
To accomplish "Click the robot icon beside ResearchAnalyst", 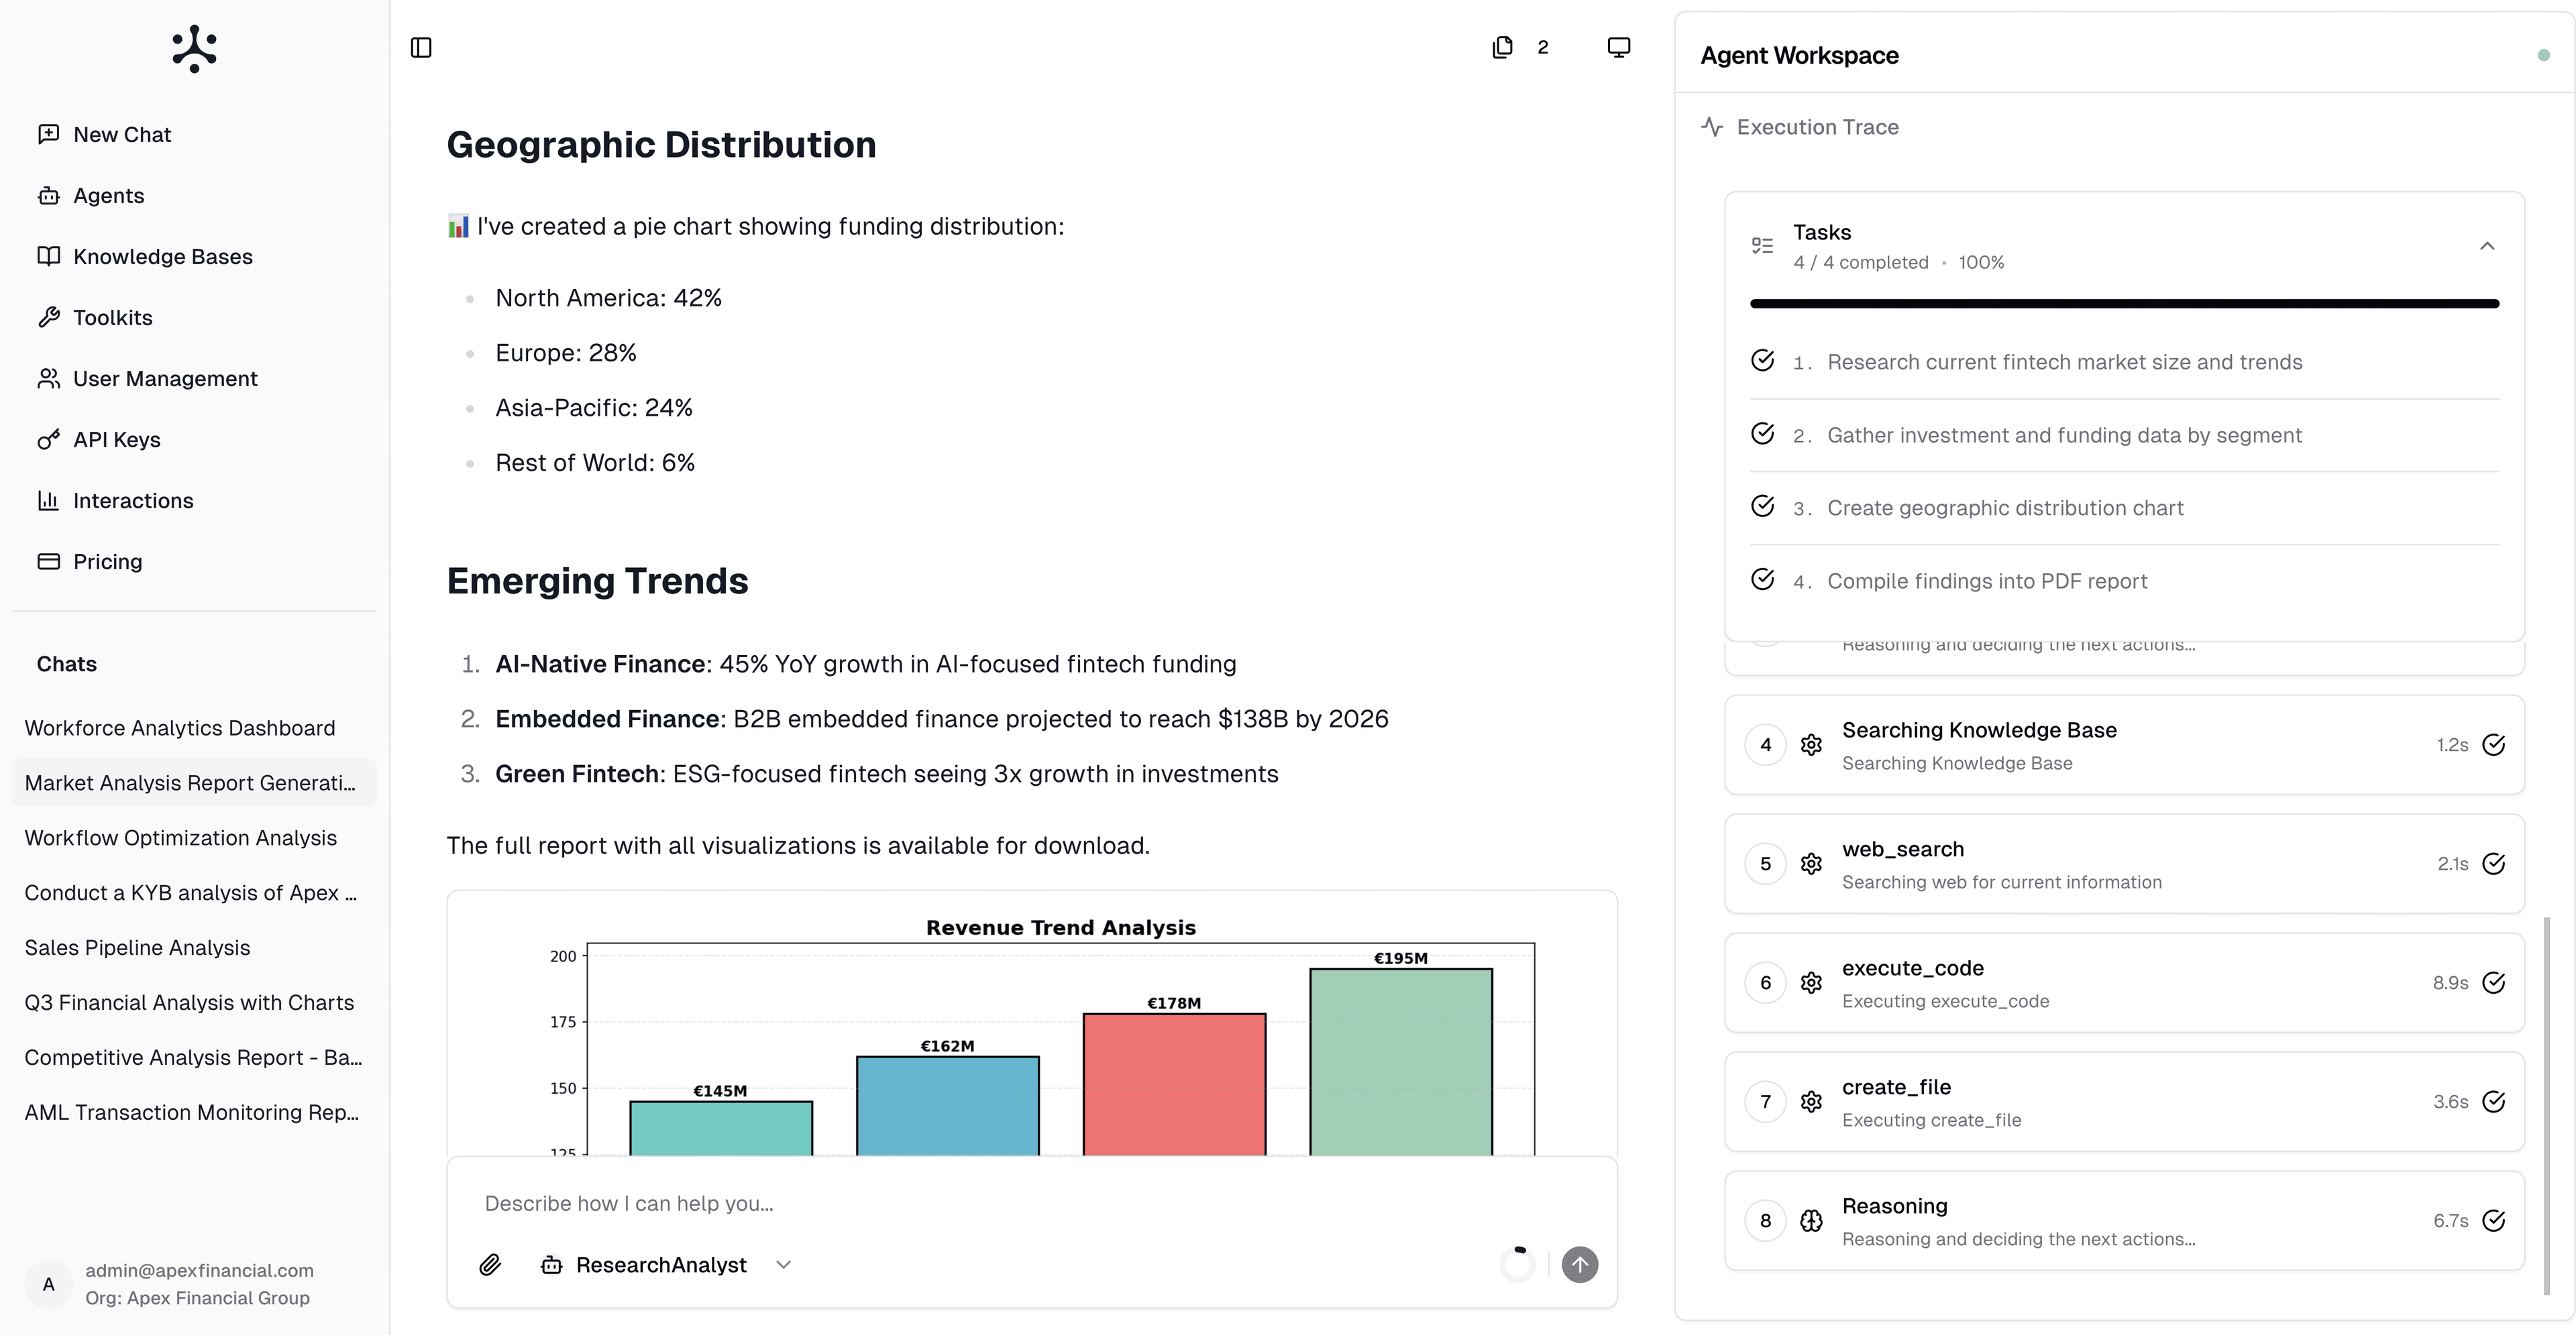I will click(551, 1265).
